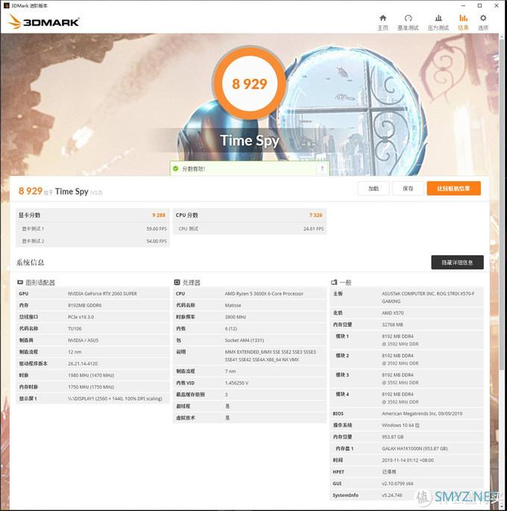Click the AMD Ryzen 5 3600X processor text
This screenshot has width=507, height=511.
click(264, 294)
